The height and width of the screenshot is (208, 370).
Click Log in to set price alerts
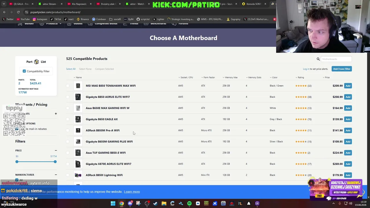pos(306,69)
